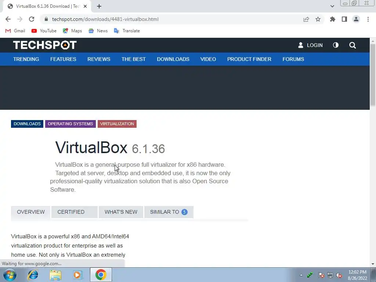Open a new browser tab
This screenshot has width=376, height=282.
[99, 6]
